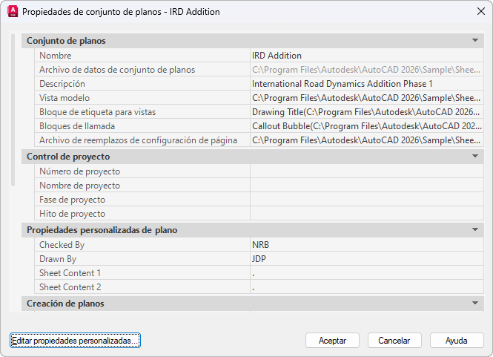Click the vertical scrollbar on the left edge
Image resolution: width=493 pixels, height=357 pixels.
click(x=12, y=111)
